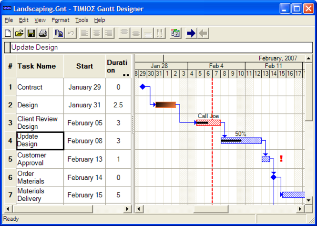Click the Update Design 50% progress bar

click(241, 141)
